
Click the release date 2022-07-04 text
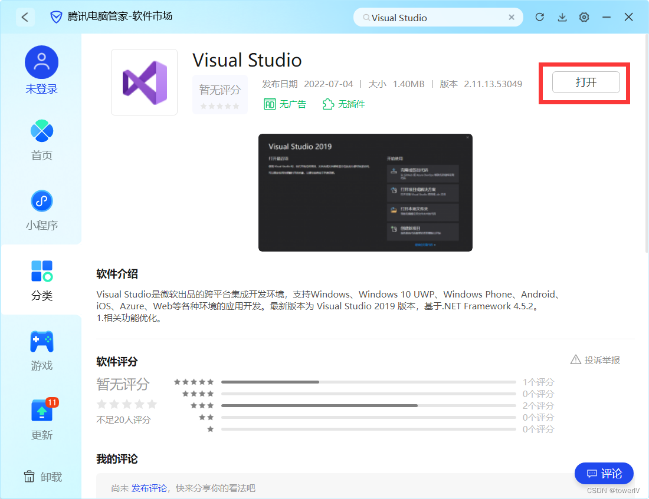pos(329,84)
